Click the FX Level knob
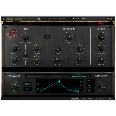The image size is (116, 116). (101, 59)
